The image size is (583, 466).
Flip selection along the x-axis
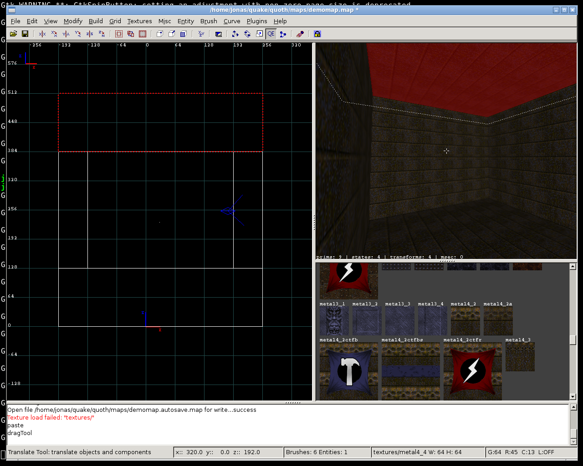(x=42, y=34)
